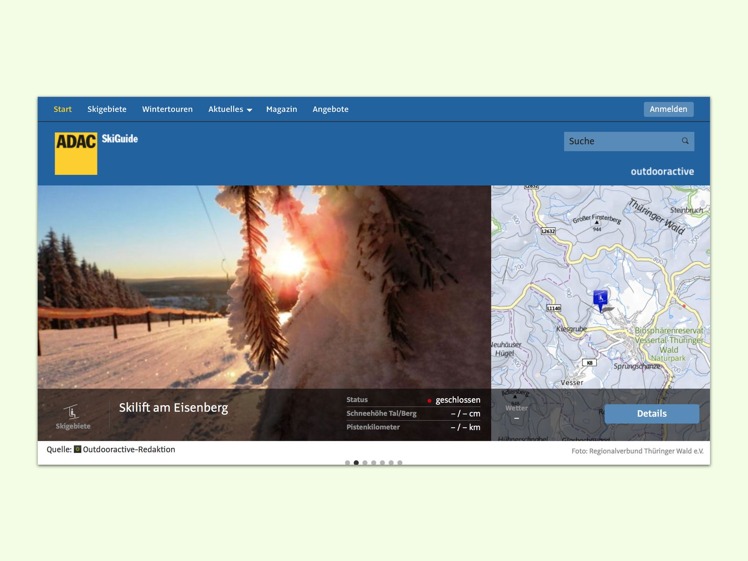Image resolution: width=748 pixels, height=561 pixels.
Task: Click the Skigebiete chairlift icon
Action: [x=72, y=412]
